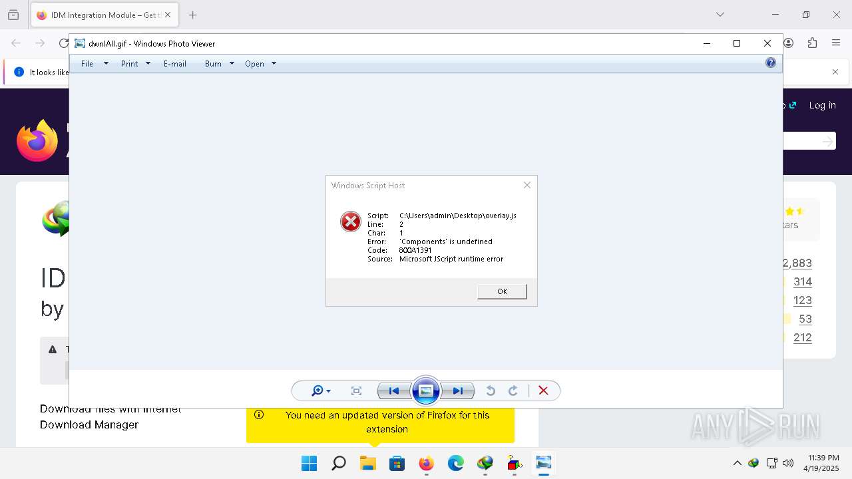This screenshot has width=852, height=479.
Task: Open the 212 reviews link
Action: coord(803,337)
